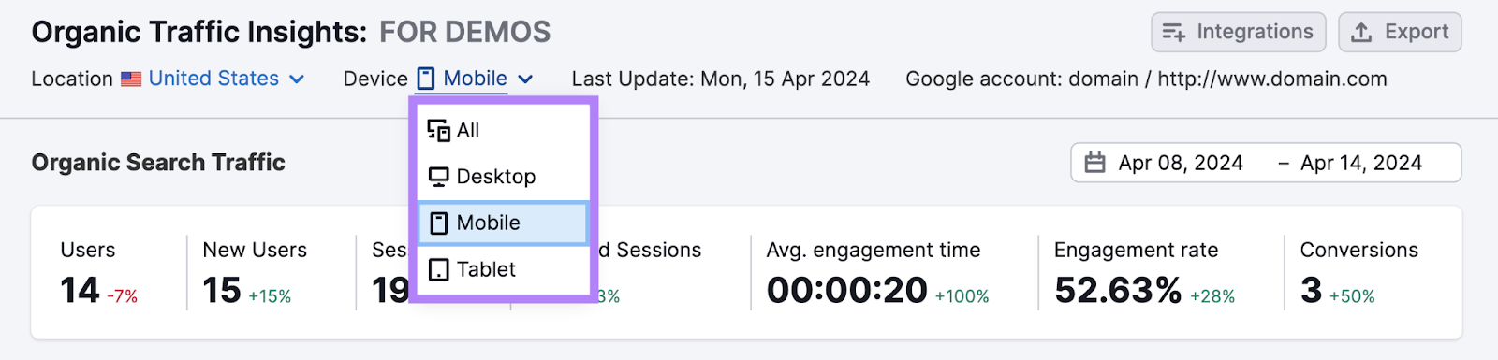This screenshot has width=1498, height=360.
Task: Select Mobile in the device list
Action: pos(504,223)
